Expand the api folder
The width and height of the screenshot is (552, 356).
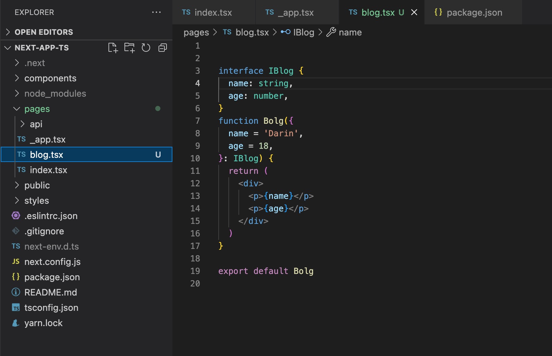click(22, 124)
